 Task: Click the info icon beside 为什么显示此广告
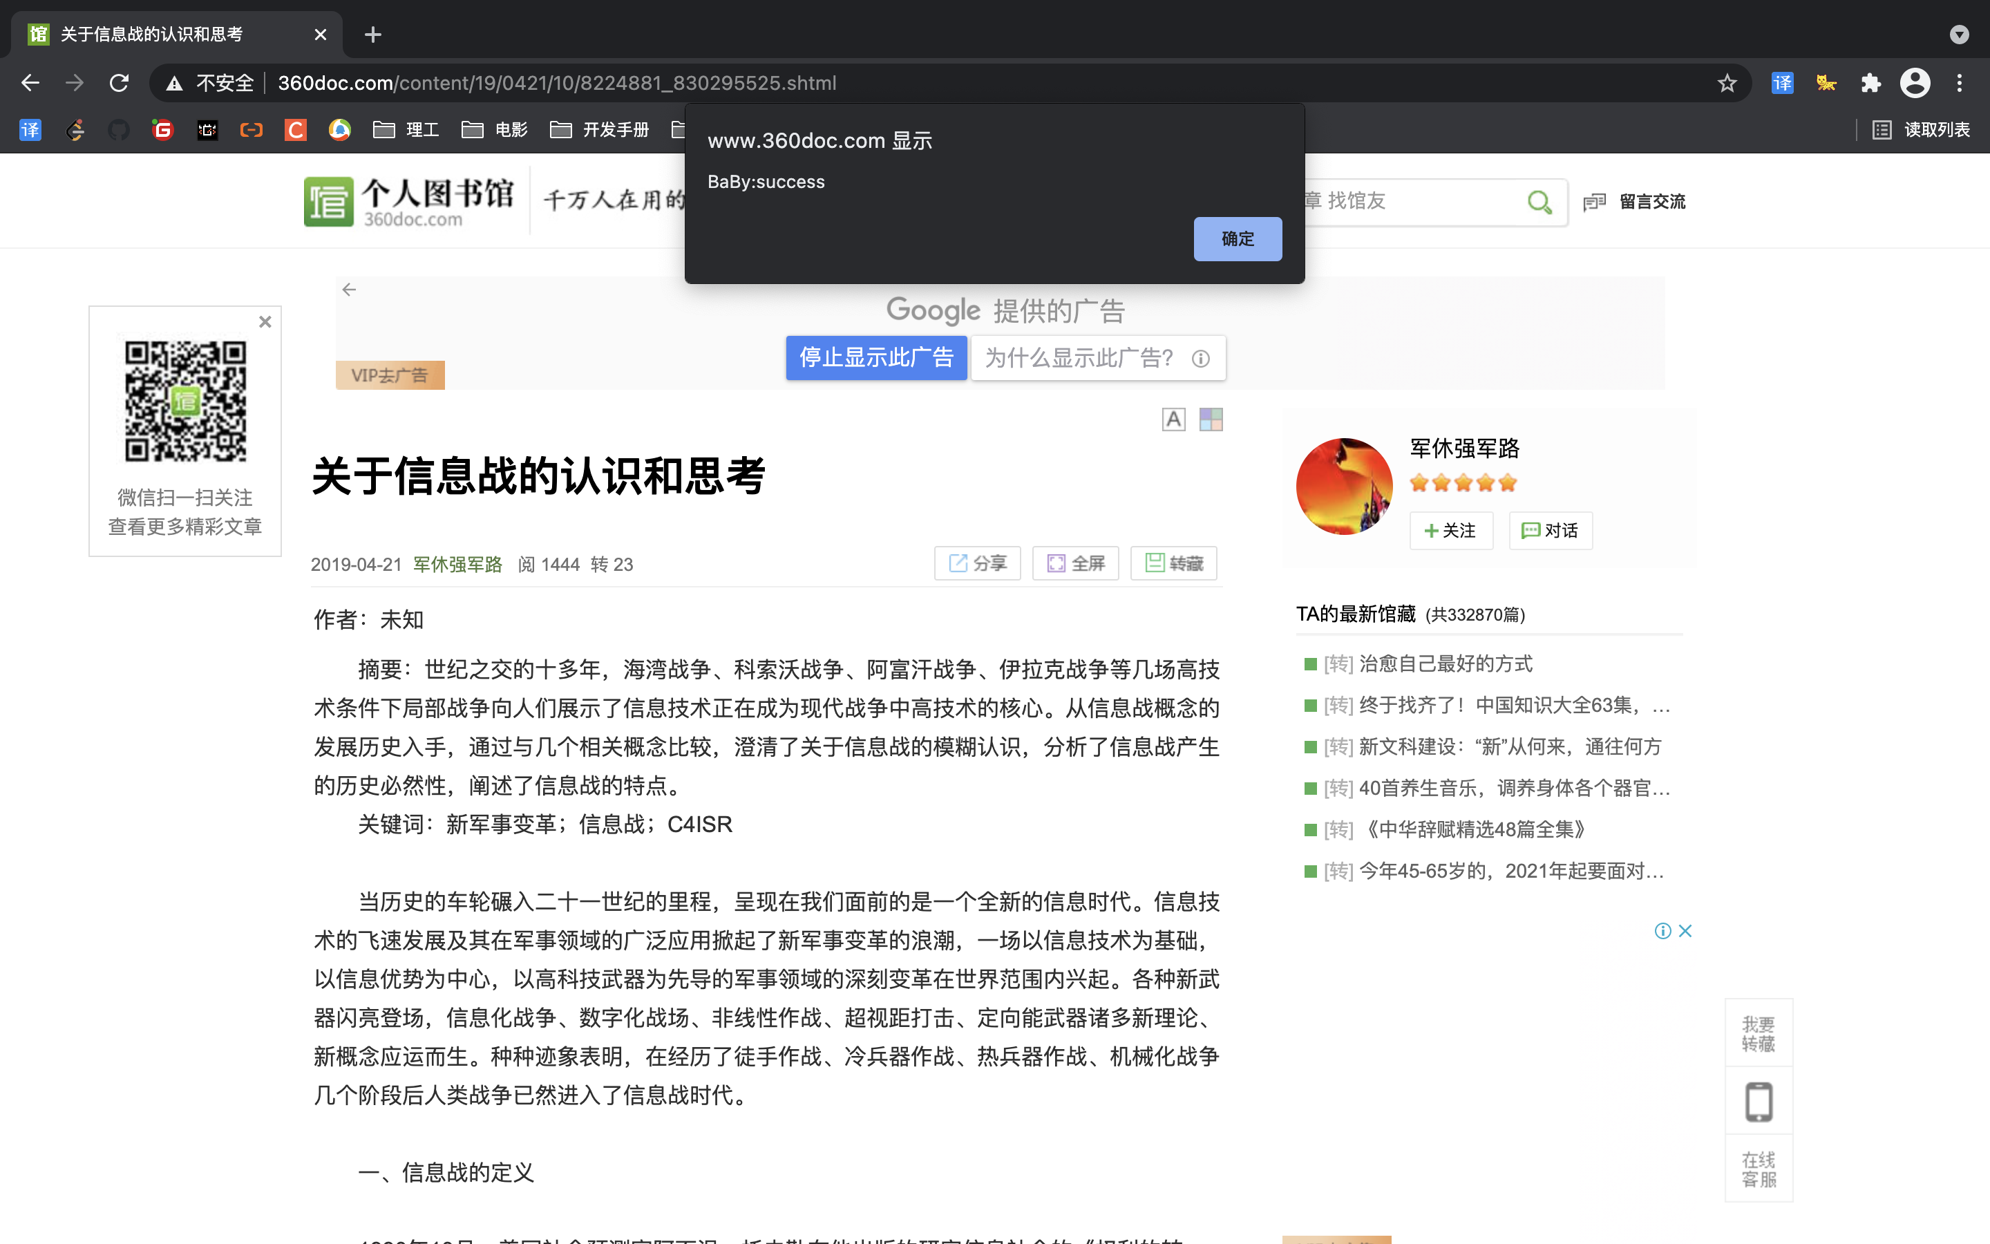(1202, 358)
